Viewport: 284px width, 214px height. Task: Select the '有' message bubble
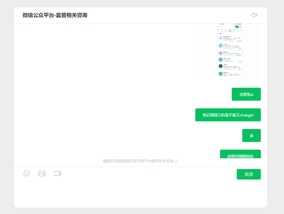252,135
